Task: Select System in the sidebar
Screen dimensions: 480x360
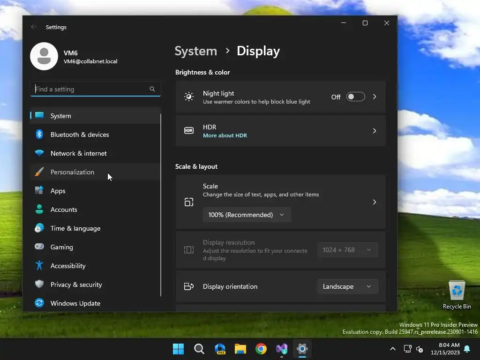Action: [96, 116]
